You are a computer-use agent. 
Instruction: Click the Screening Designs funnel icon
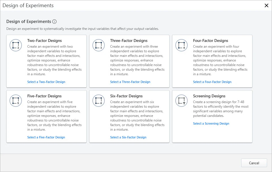181,101
